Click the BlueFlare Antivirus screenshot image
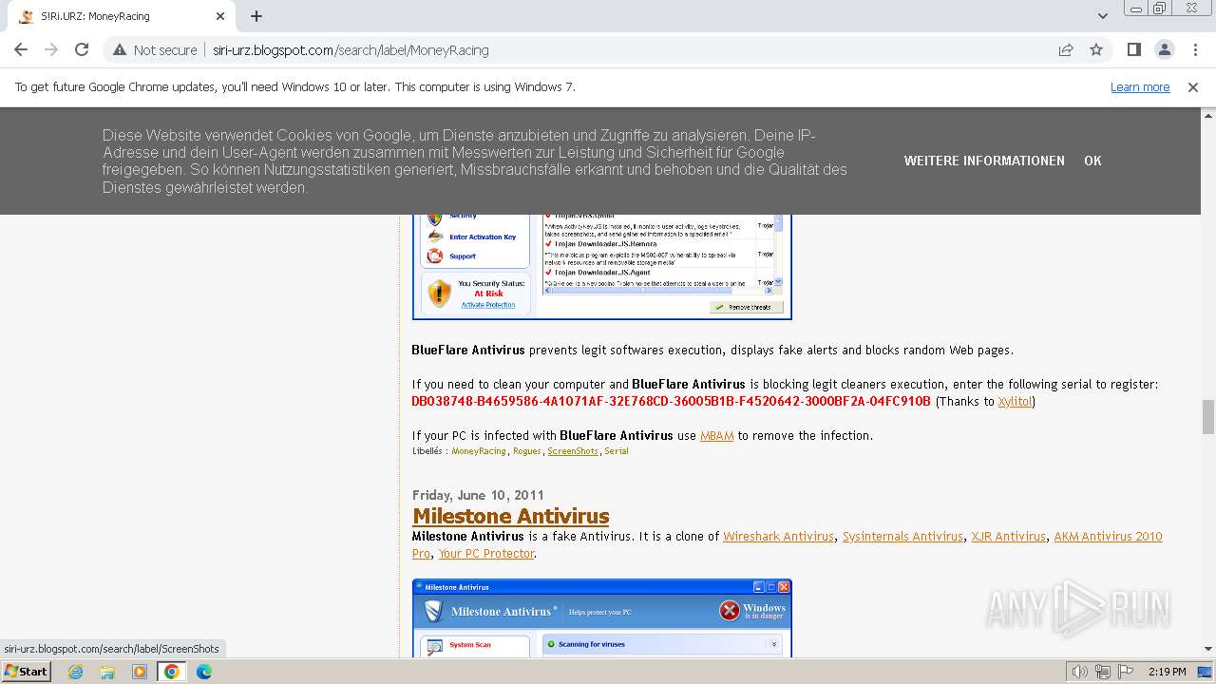Image resolution: width=1216 pixels, height=684 pixels. [602, 267]
